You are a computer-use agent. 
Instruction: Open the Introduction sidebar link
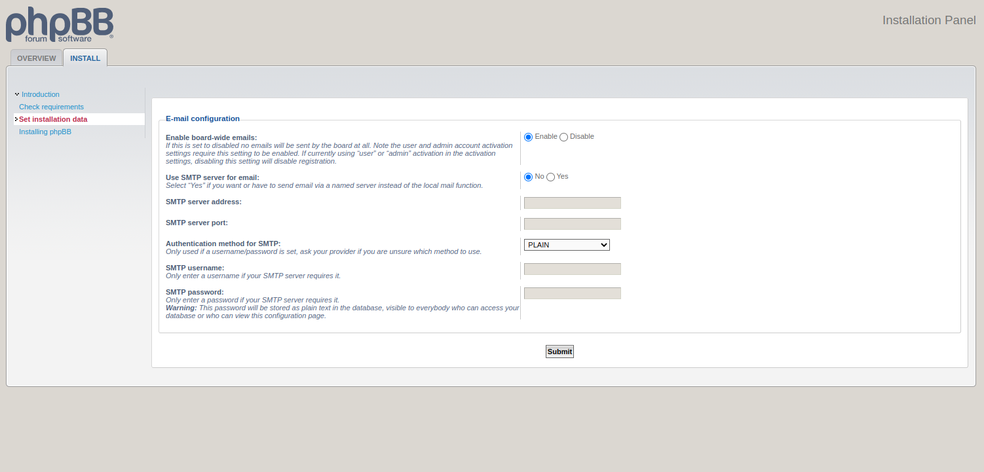[41, 94]
